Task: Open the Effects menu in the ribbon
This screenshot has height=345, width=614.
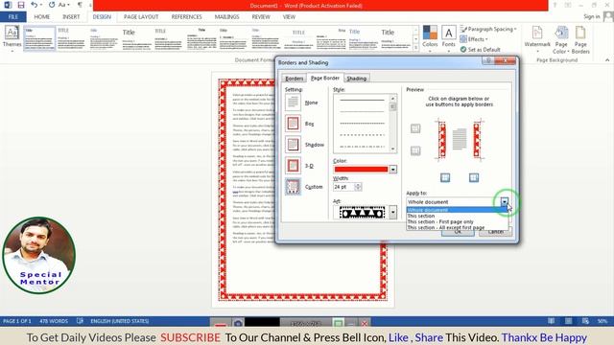Action: pyautogui.click(x=473, y=39)
